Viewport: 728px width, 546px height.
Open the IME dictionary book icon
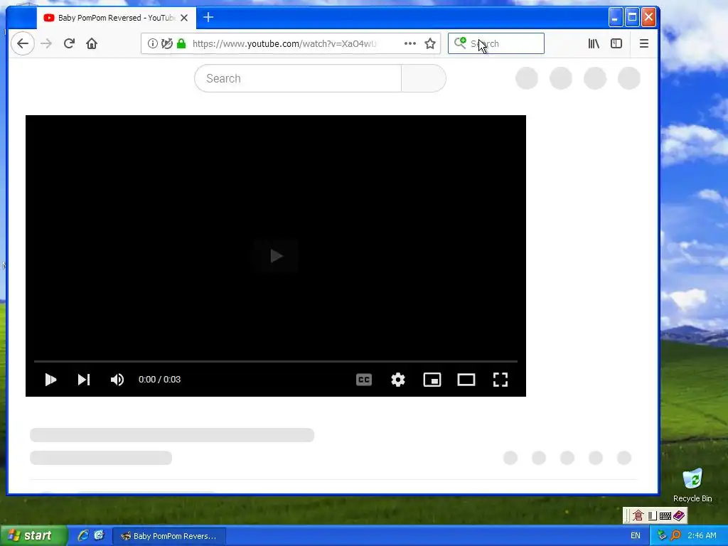(679, 516)
